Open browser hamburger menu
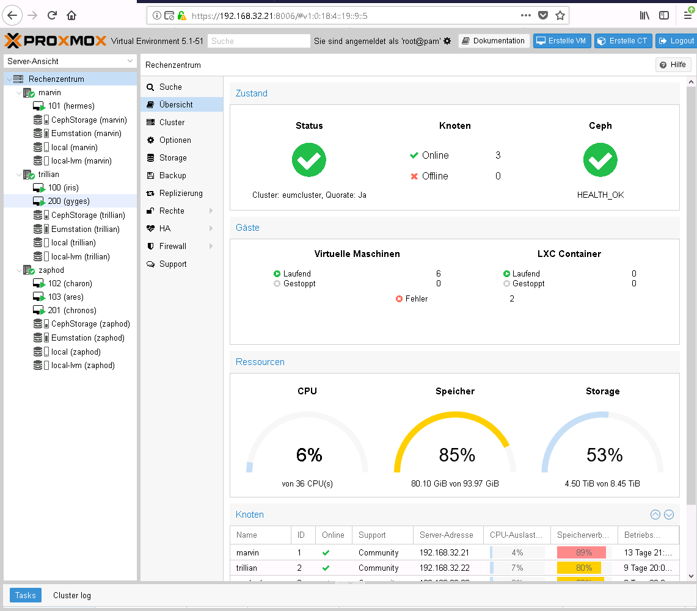 coord(687,15)
